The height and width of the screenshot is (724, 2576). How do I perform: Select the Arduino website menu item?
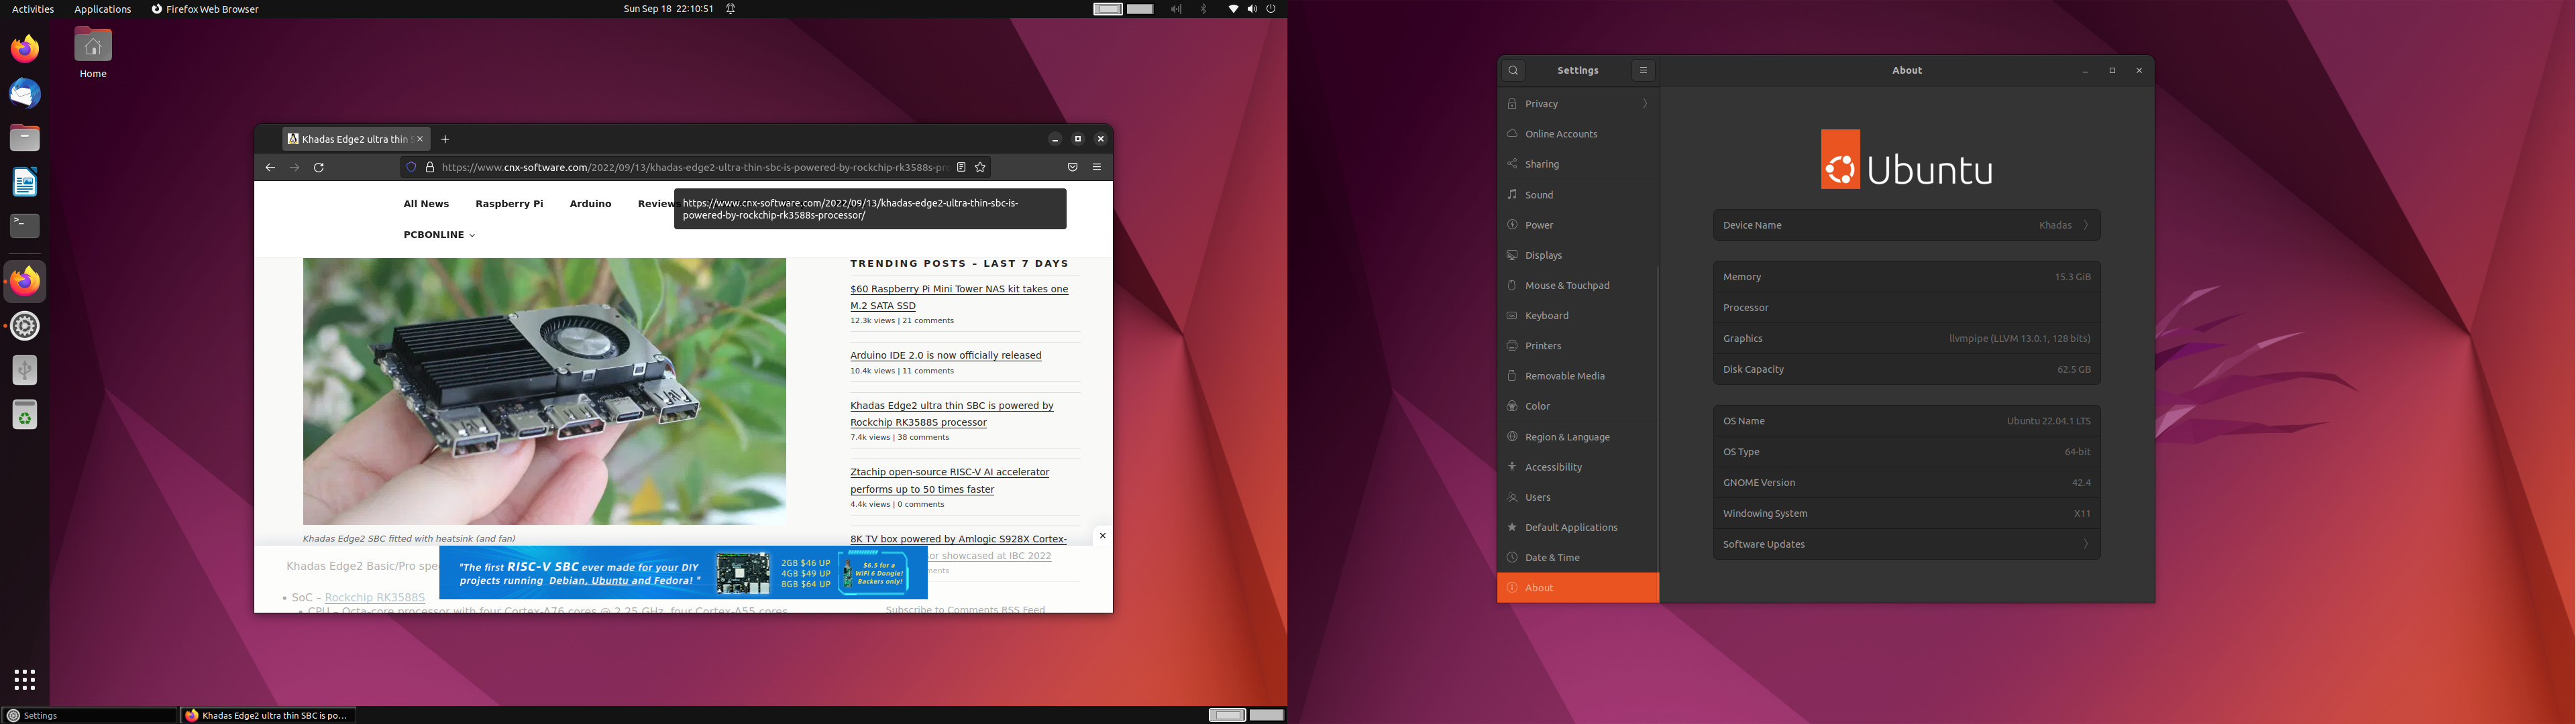[x=590, y=204]
